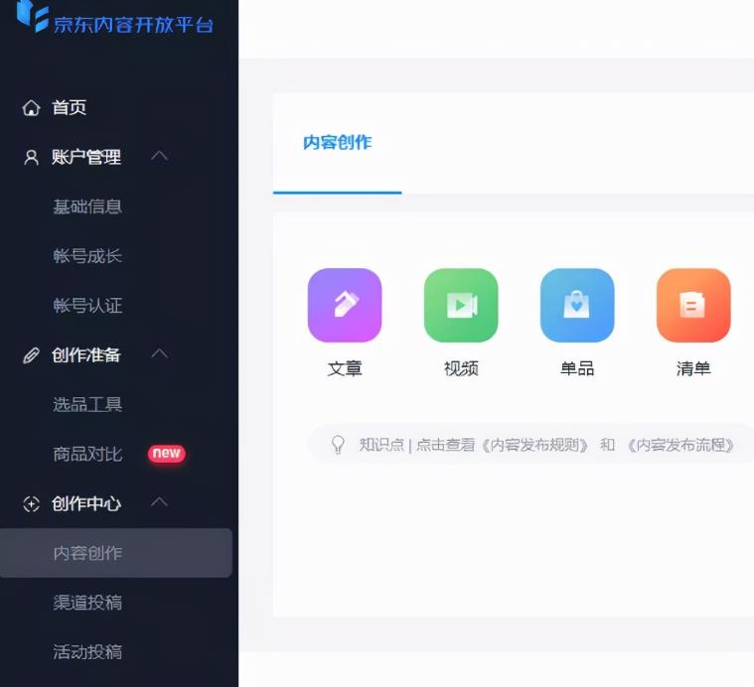Open 渠道投稿 from the sidebar

pos(87,603)
